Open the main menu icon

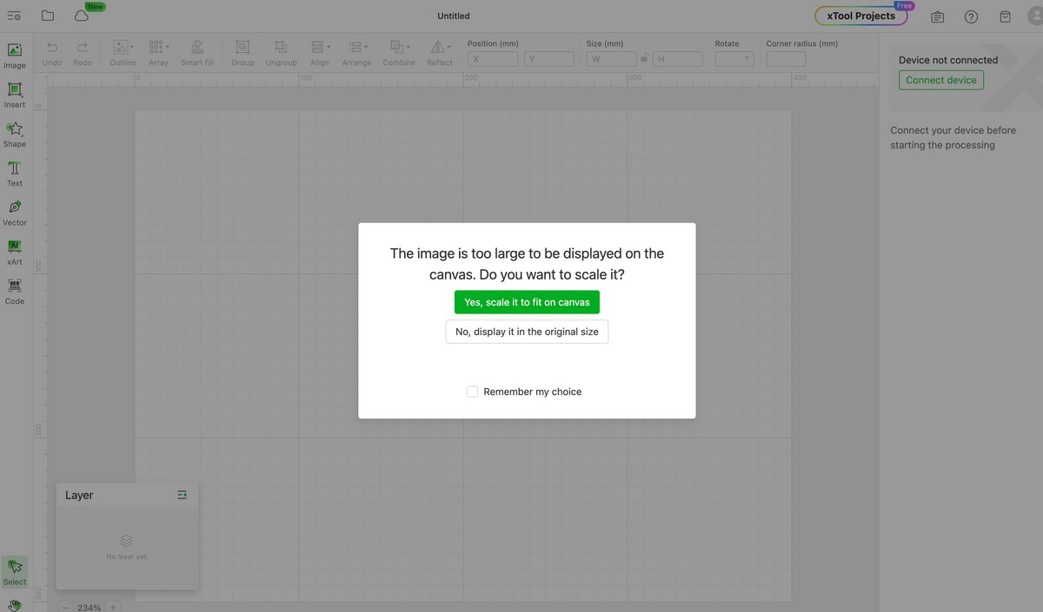[x=14, y=16]
